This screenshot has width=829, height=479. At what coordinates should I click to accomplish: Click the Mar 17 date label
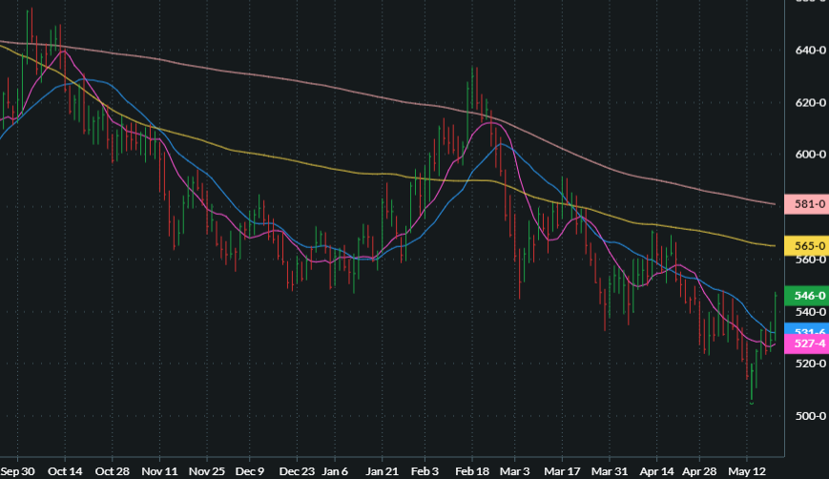563,470
